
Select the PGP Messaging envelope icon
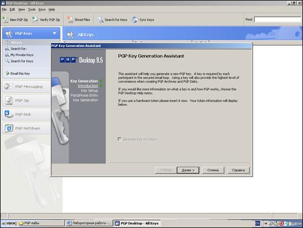click(9, 86)
